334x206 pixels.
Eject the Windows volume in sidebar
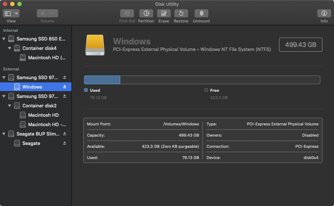(65, 87)
